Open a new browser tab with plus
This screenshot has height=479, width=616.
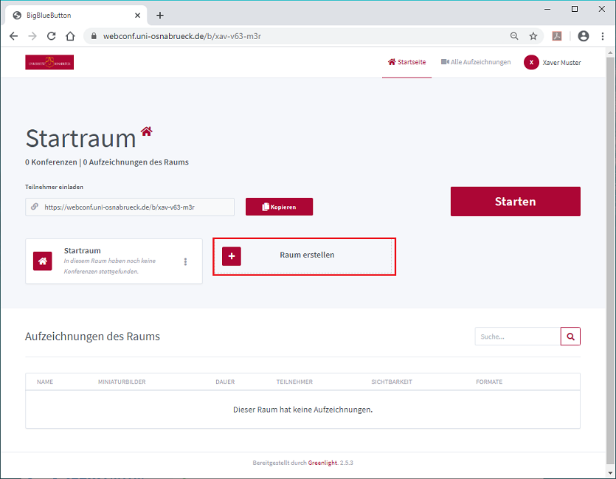click(160, 15)
